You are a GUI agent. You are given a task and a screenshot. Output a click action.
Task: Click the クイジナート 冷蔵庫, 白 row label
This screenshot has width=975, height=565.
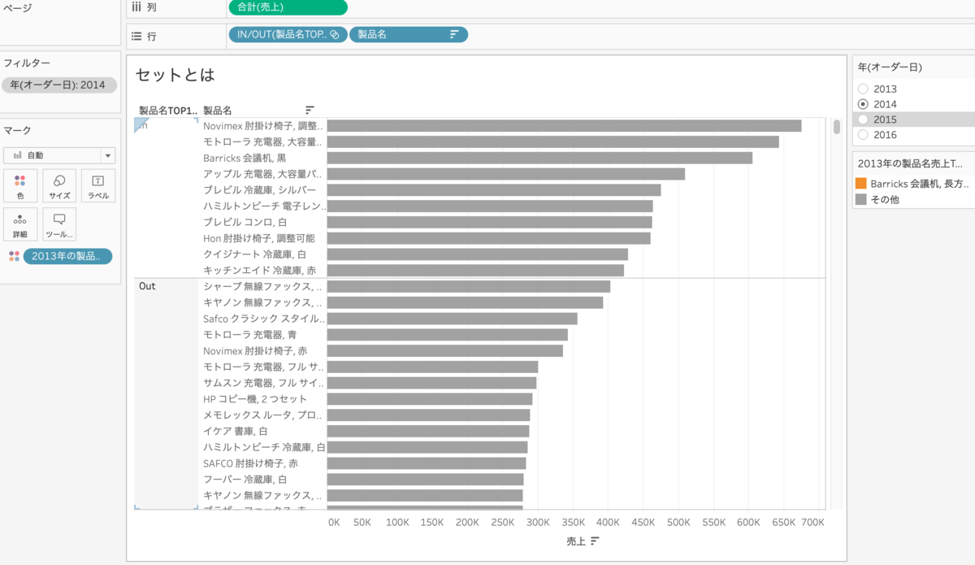pos(254,254)
